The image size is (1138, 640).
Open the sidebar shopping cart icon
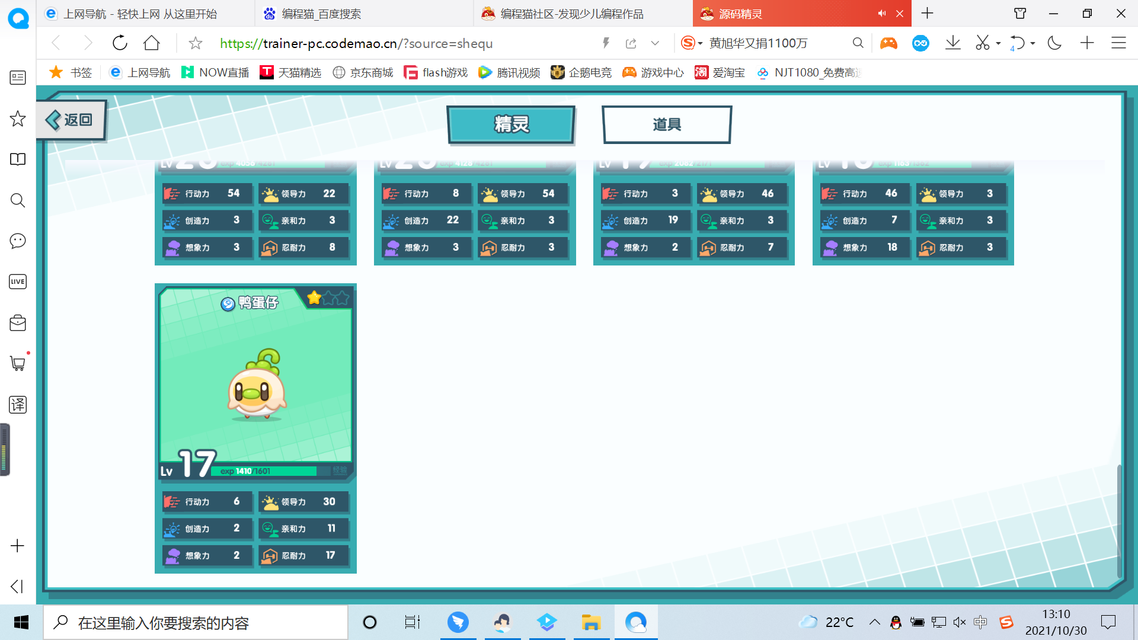(18, 363)
